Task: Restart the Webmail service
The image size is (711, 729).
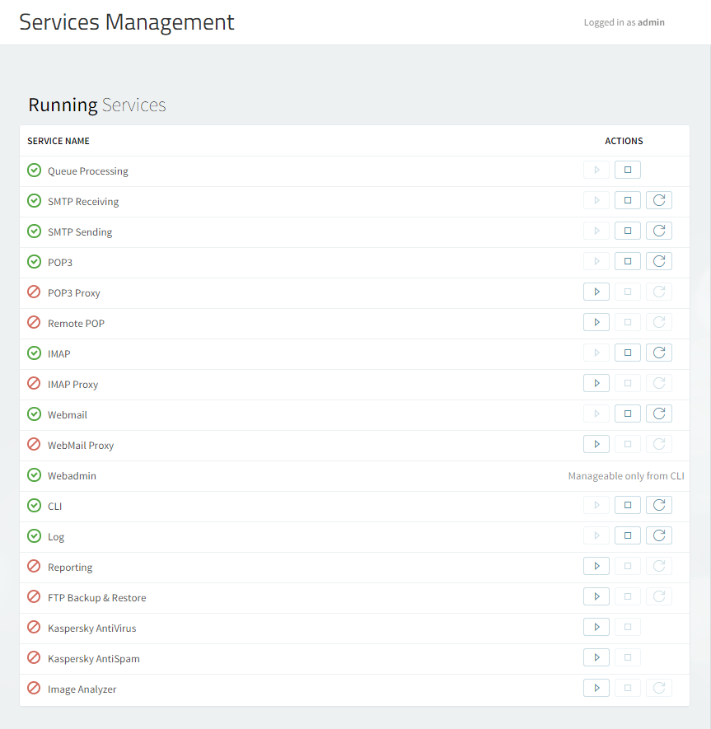Action: [x=658, y=414]
